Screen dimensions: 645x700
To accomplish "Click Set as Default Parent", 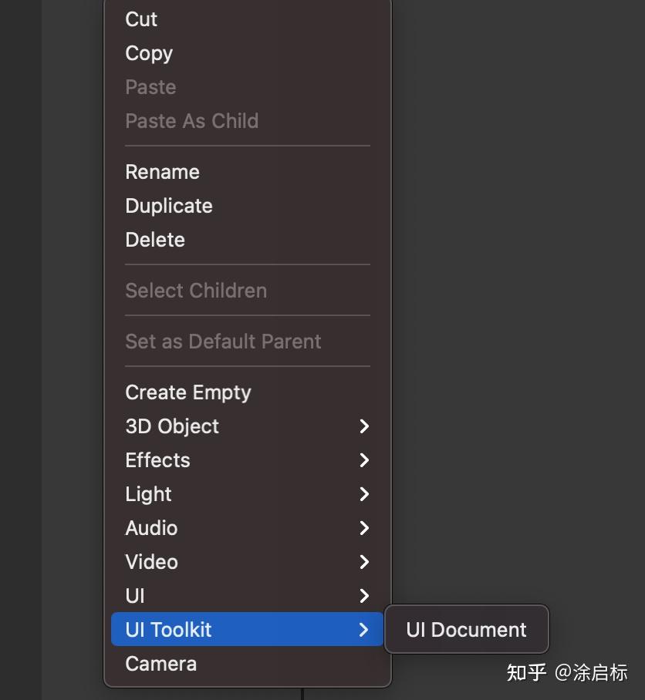I will click(x=223, y=341).
